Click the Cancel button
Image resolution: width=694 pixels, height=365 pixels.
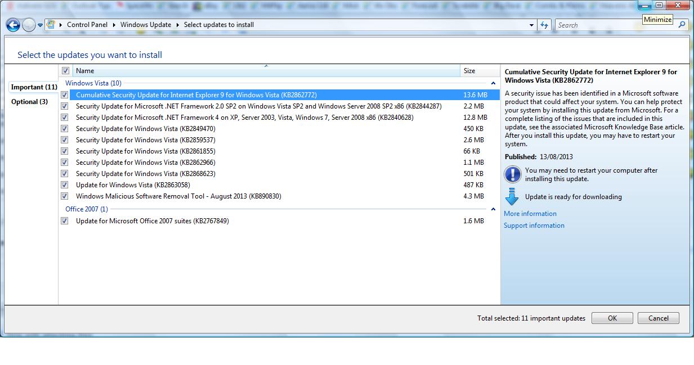tap(659, 318)
